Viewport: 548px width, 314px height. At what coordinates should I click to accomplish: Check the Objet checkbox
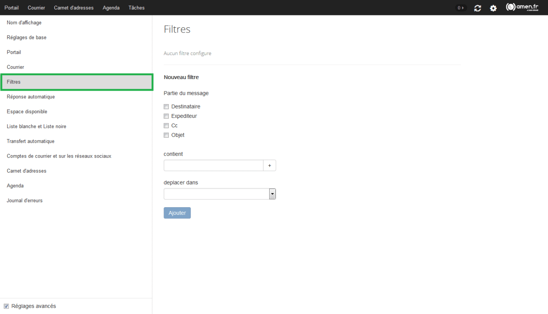pyautogui.click(x=167, y=135)
